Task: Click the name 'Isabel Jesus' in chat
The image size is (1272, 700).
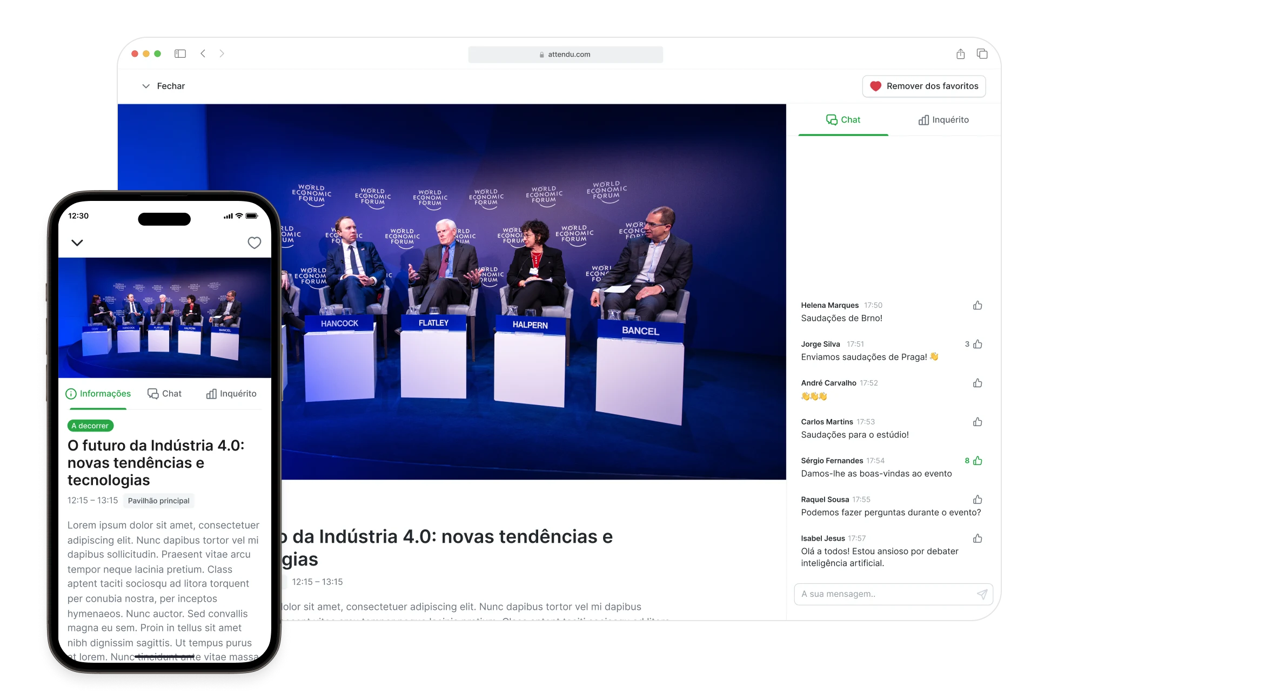Action: point(822,539)
